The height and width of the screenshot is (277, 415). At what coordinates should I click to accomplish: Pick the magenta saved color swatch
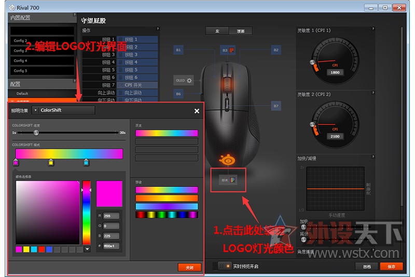tap(19, 249)
